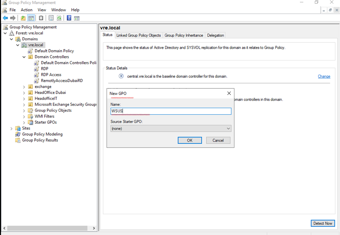The width and height of the screenshot is (340, 235).
Task: Toggle Show/Hide Console Tree toolbar icon
Action: click(x=31, y=18)
